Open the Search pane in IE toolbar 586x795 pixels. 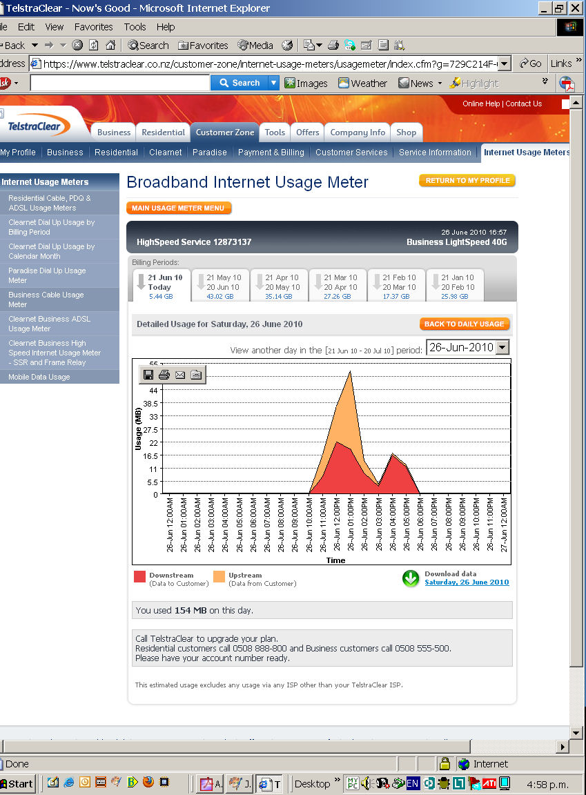(148, 45)
